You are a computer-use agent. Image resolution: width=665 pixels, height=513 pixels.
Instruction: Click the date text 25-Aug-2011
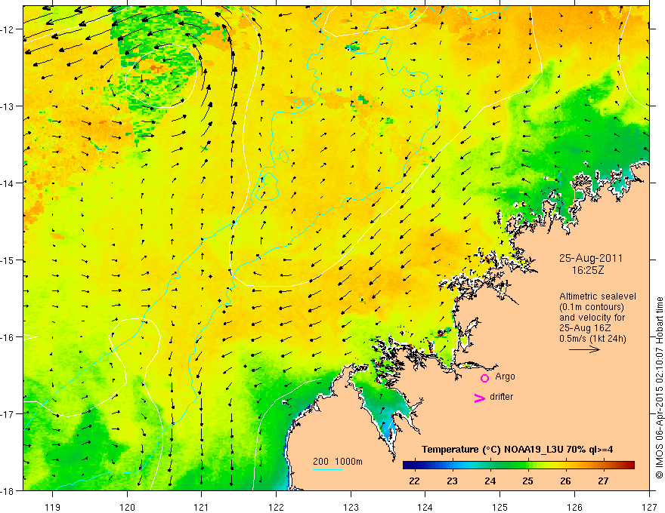tap(591, 258)
